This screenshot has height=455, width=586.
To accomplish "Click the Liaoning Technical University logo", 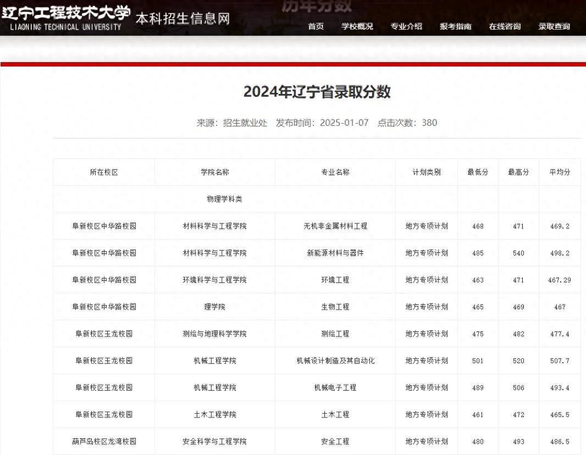I will (x=65, y=18).
